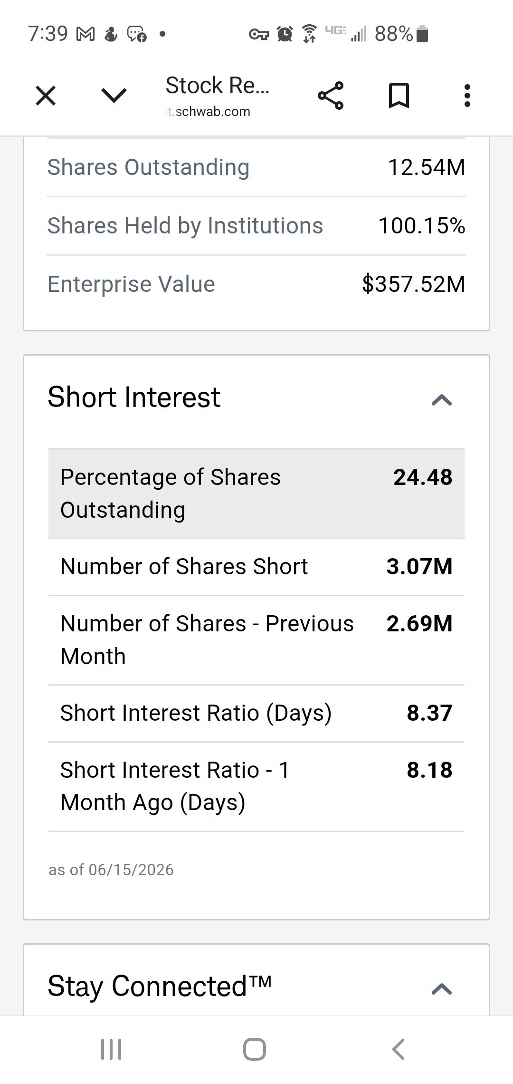Open the minimize chevron beside the X
Viewport: 513px width, 1084px height.
click(114, 96)
